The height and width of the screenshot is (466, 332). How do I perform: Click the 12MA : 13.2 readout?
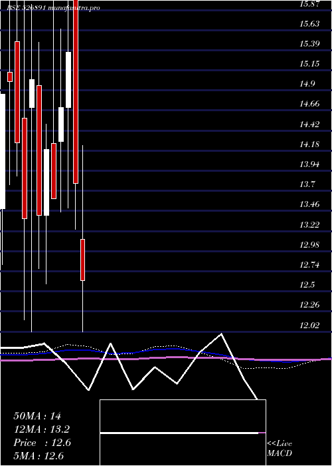(42, 429)
